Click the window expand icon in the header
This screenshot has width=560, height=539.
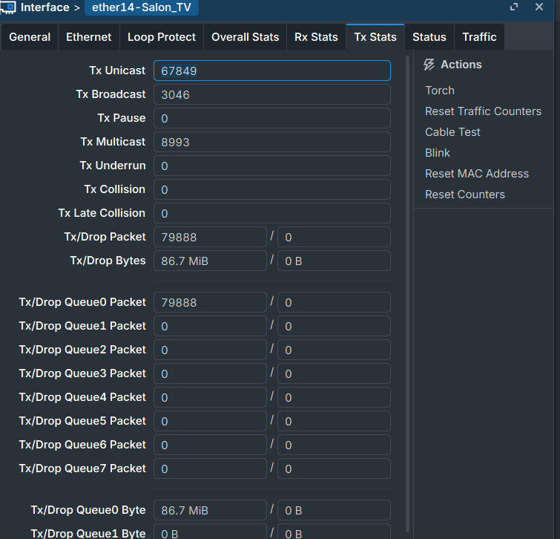coord(514,7)
